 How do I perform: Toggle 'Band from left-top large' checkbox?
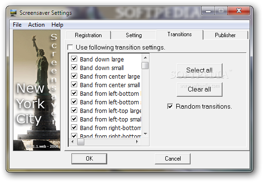coord(74,111)
